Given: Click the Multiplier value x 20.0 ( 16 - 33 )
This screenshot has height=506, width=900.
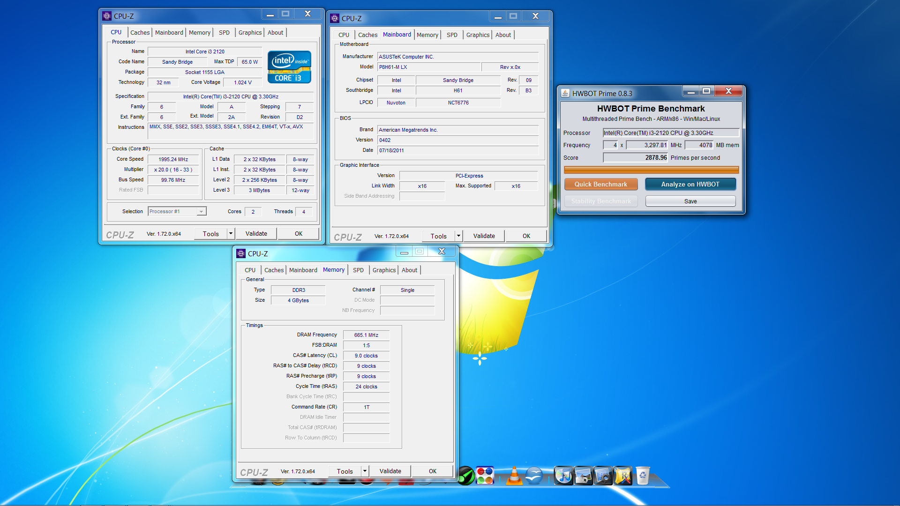Looking at the screenshot, I should pos(173,170).
